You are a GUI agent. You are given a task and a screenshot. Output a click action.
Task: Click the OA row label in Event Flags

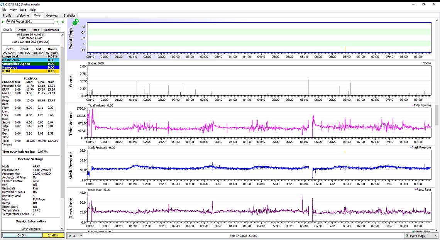coord(83,32)
